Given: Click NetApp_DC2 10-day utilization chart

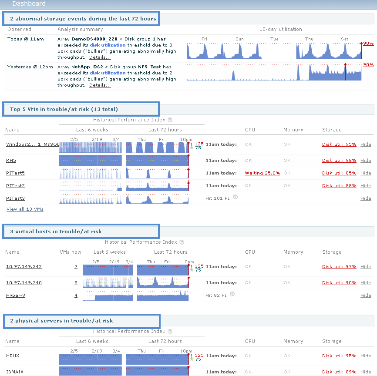Looking at the screenshot, I should click(275, 72).
